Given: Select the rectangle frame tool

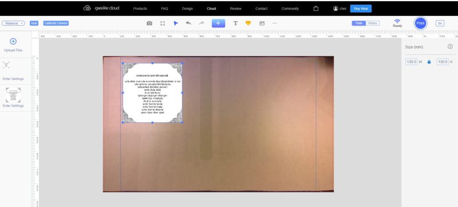Looking at the screenshot, I should (x=163, y=23).
